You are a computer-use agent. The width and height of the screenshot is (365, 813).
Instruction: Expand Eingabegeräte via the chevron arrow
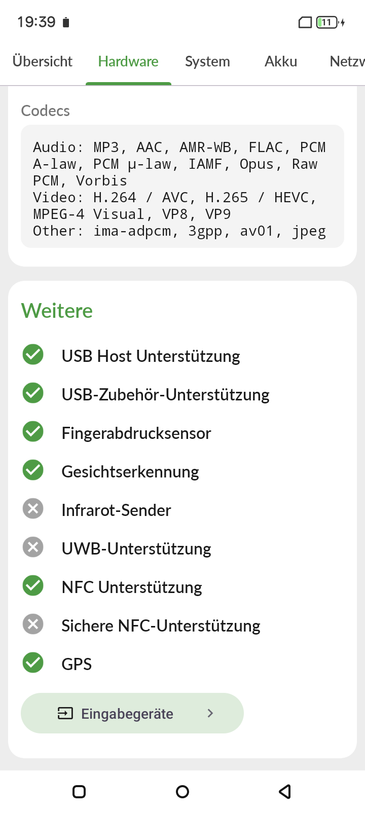click(210, 714)
